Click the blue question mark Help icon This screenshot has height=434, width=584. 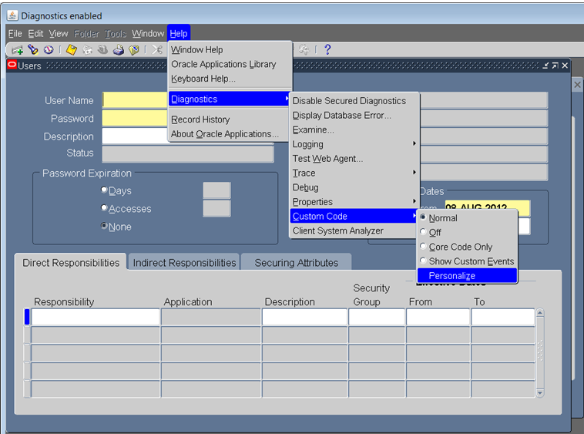click(327, 49)
